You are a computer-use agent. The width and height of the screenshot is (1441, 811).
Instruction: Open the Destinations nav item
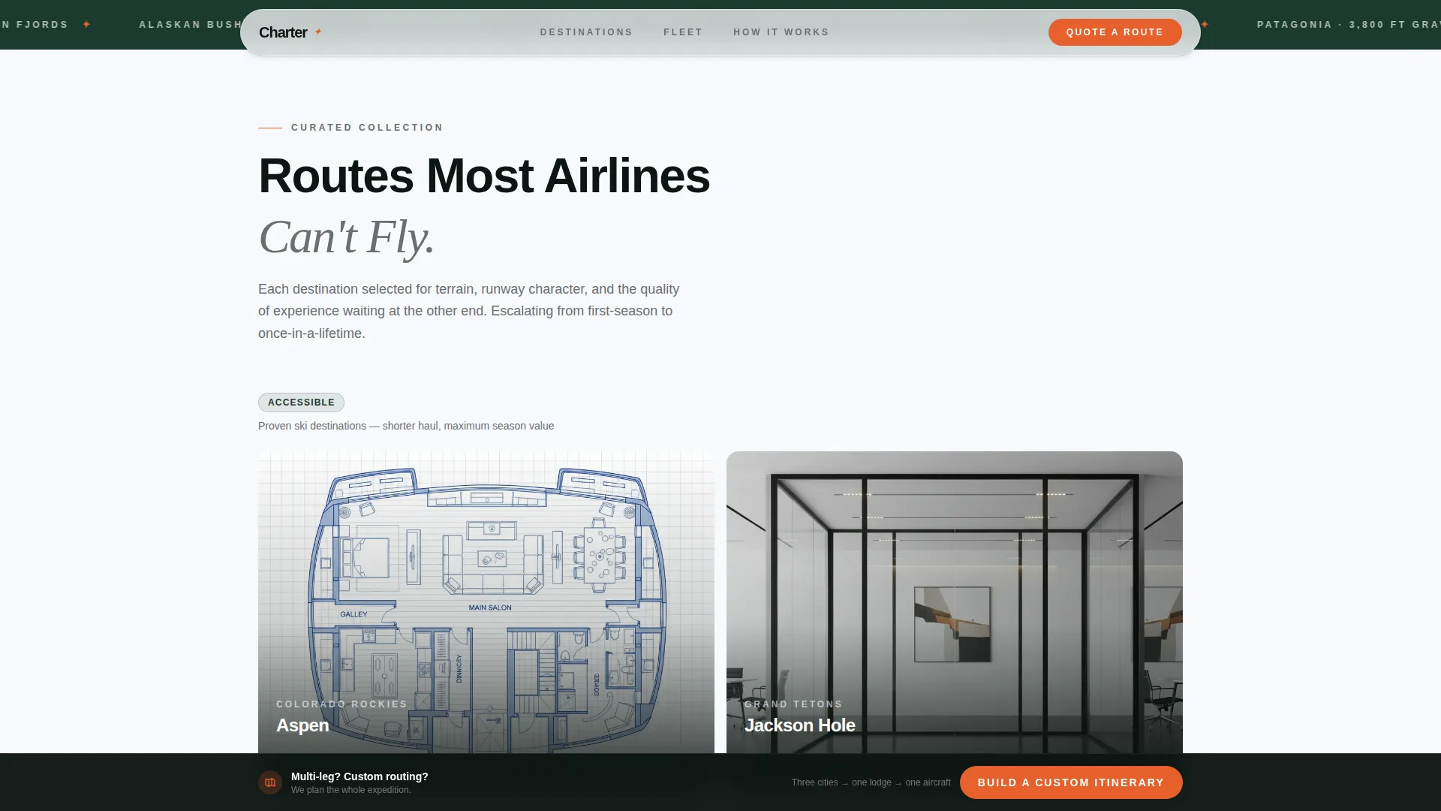[586, 32]
